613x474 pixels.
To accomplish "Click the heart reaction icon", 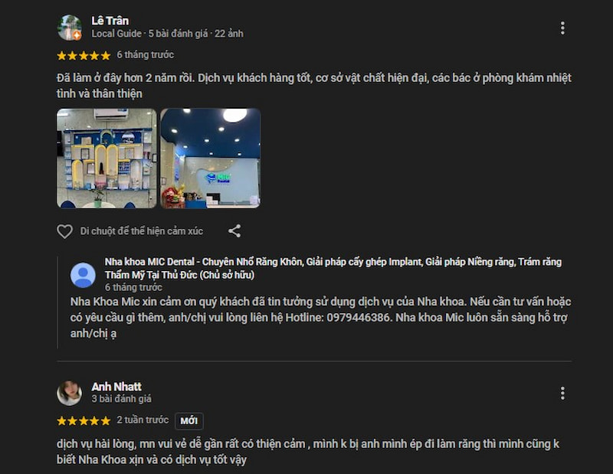I will coord(64,231).
